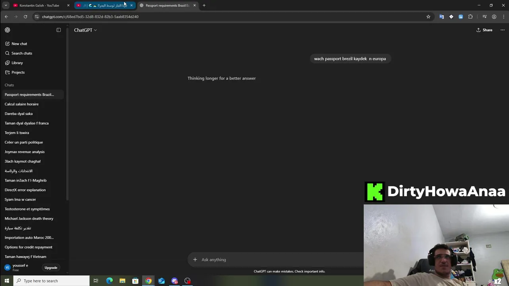Collapse the sidebar with the panel icon
This screenshot has width=509, height=286.
[58, 30]
